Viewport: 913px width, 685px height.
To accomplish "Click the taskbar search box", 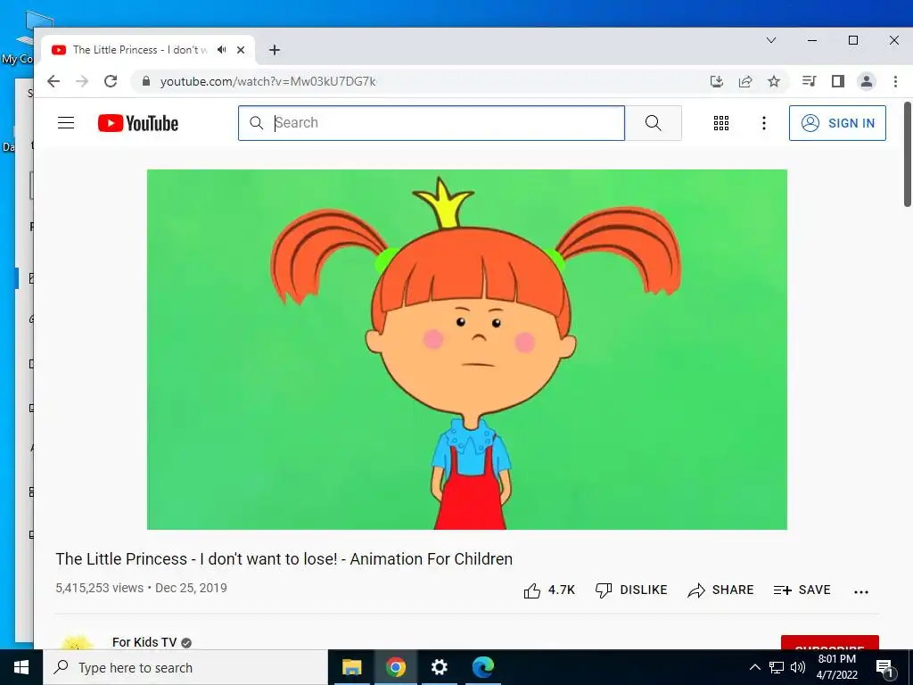I will point(185,667).
